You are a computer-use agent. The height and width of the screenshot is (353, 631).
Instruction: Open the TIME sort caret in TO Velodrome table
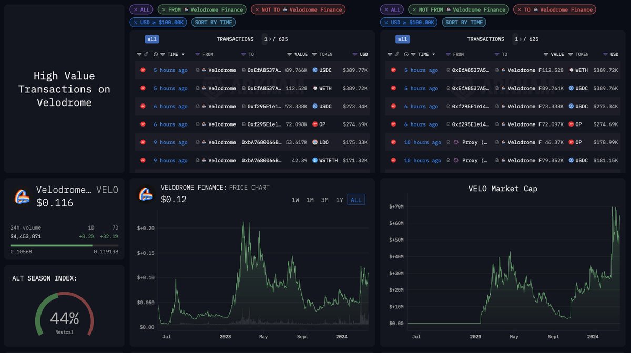point(433,54)
